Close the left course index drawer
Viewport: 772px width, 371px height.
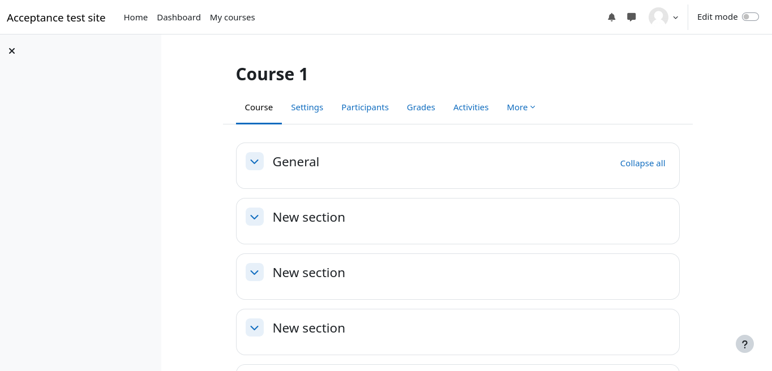pyautogui.click(x=12, y=51)
